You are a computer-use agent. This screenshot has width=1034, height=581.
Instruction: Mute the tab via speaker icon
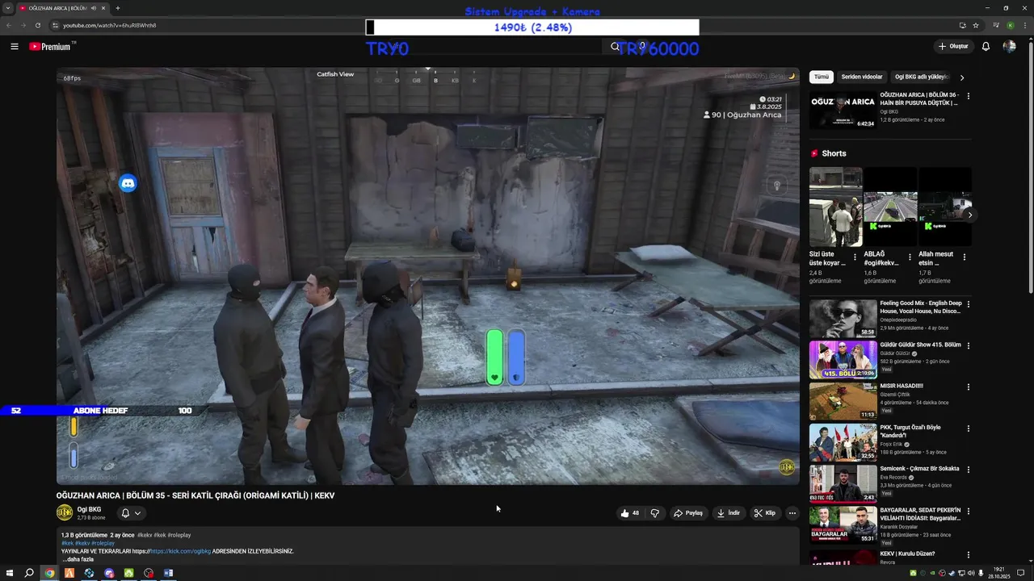(94, 8)
